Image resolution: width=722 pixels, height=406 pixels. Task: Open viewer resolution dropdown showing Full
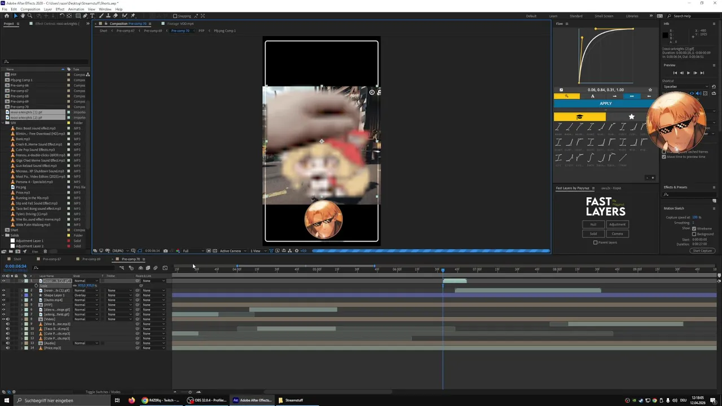(193, 250)
